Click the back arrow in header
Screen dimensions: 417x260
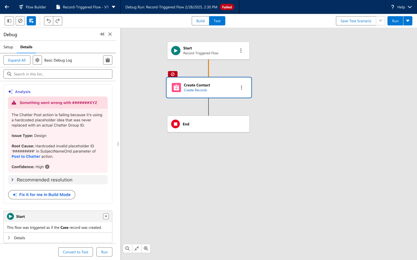[7, 7]
